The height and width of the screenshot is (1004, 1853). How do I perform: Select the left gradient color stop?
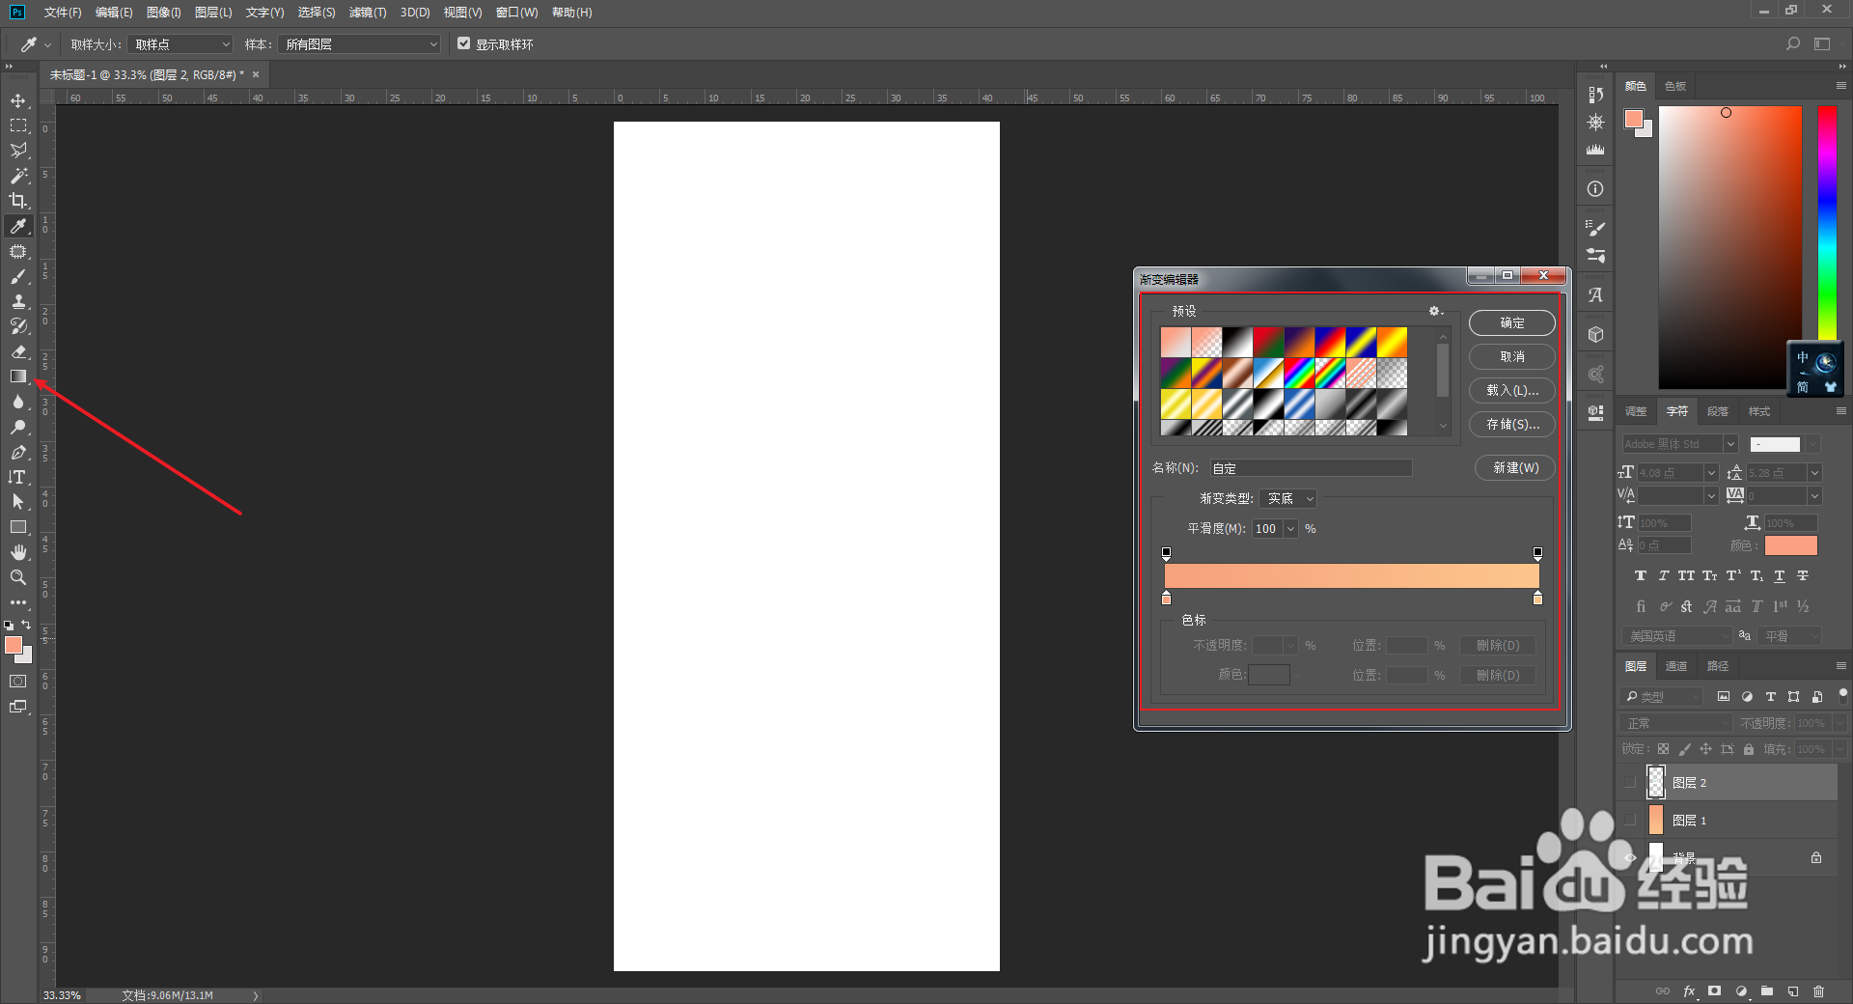(1167, 599)
